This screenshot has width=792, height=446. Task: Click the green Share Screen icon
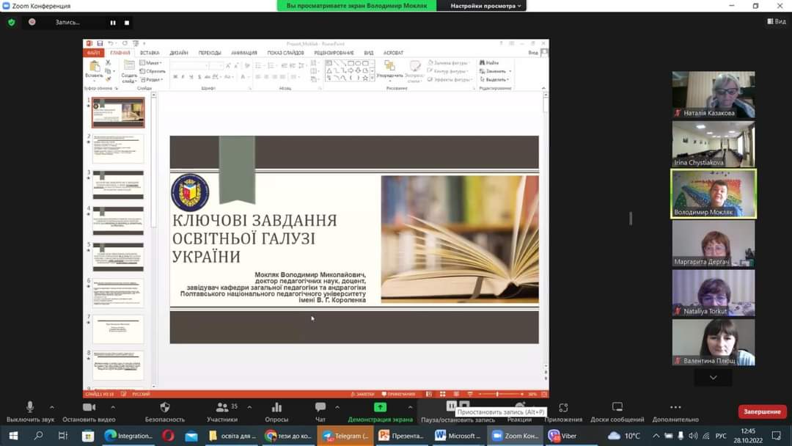pos(380,408)
